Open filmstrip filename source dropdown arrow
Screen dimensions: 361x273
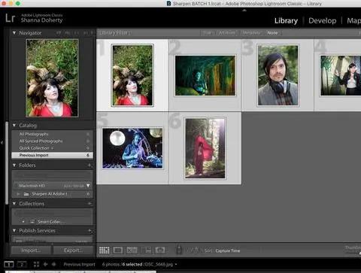[x=176, y=264]
